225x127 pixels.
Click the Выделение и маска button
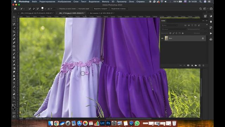click(x=119, y=9)
